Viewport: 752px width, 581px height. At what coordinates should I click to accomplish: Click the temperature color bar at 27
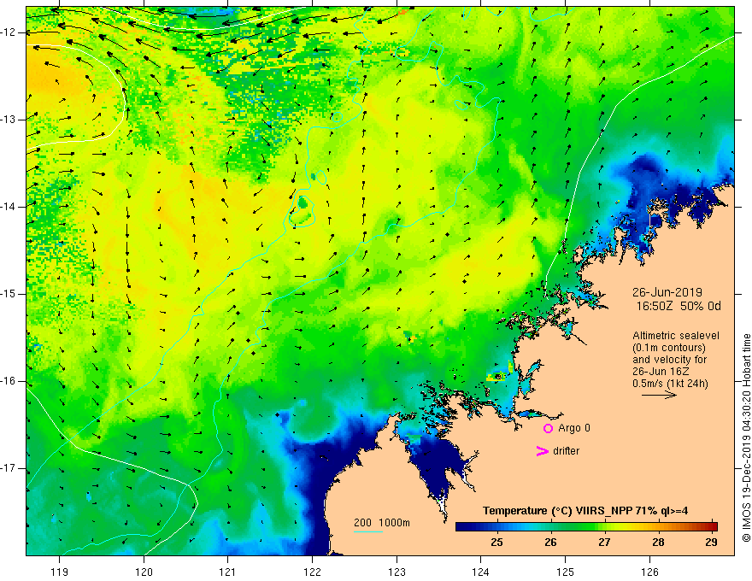click(604, 527)
